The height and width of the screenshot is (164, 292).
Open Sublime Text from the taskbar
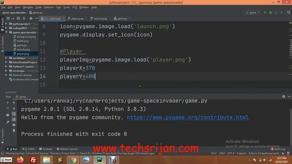(60, 160)
